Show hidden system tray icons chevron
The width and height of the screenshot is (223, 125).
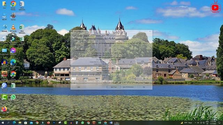[195, 123]
